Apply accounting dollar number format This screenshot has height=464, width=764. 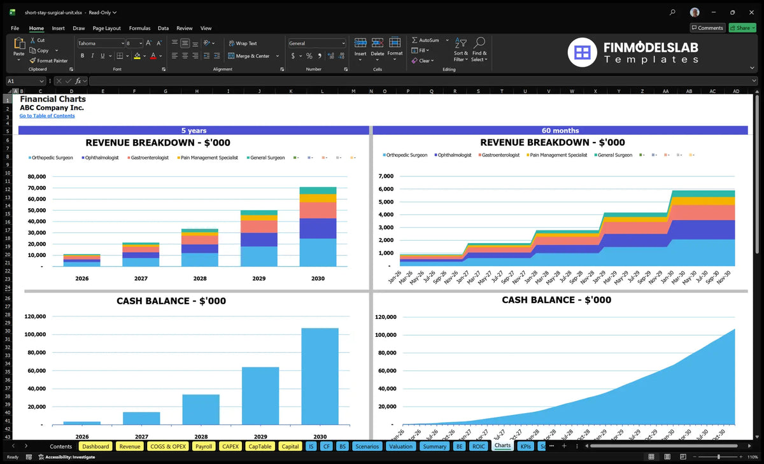(x=293, y=56)
